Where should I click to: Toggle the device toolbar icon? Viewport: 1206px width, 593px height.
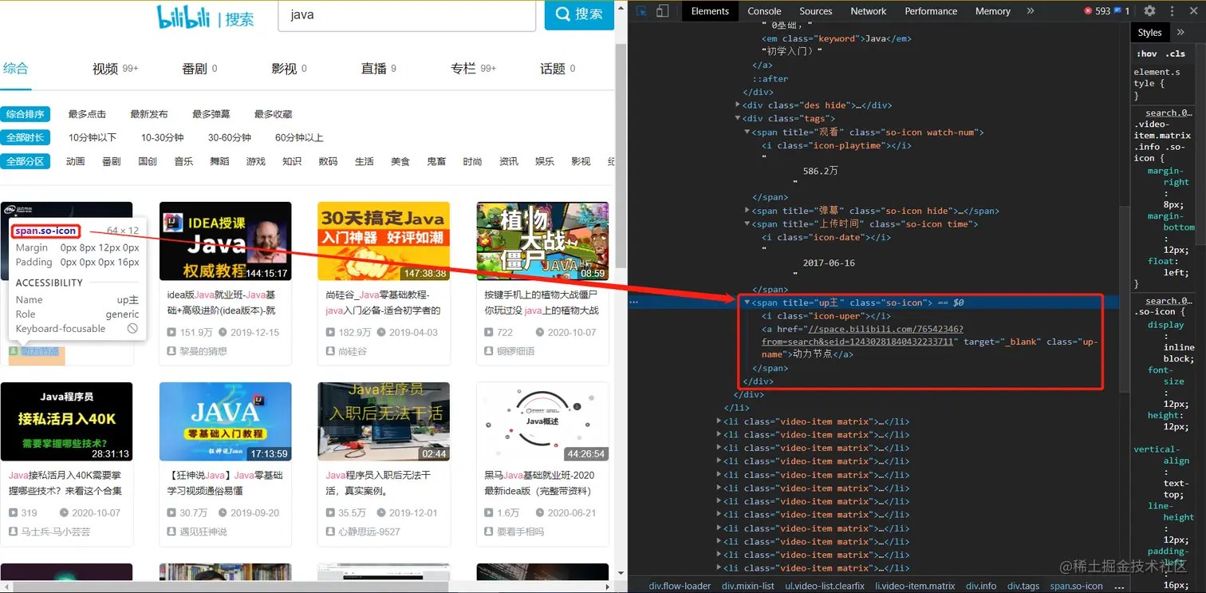tap(662, 11)
